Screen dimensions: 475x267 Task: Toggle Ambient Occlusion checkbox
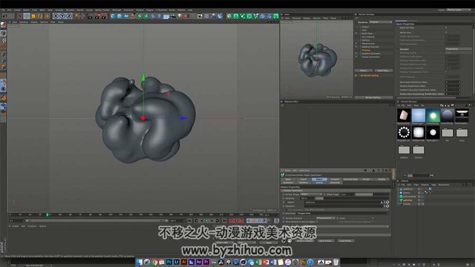[356, 53]
